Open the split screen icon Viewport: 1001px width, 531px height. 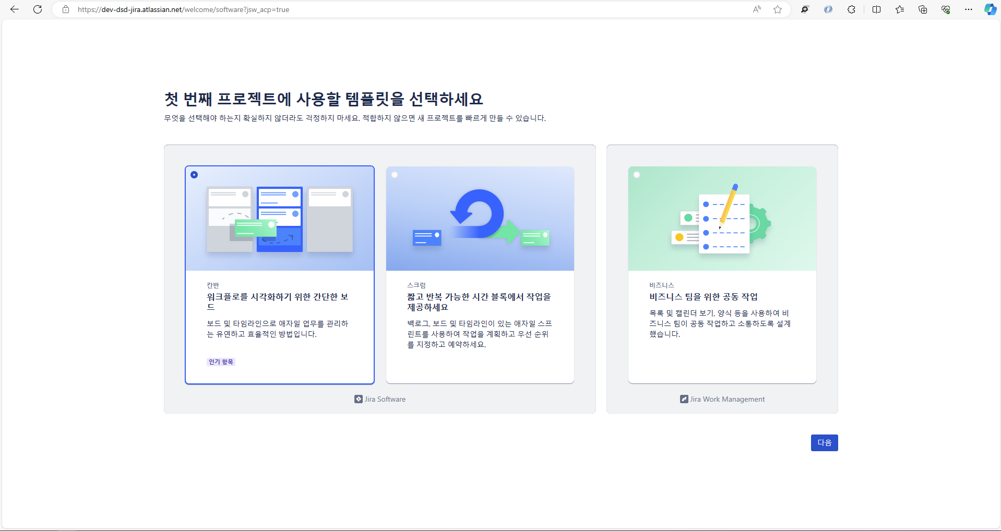[876, 9]
